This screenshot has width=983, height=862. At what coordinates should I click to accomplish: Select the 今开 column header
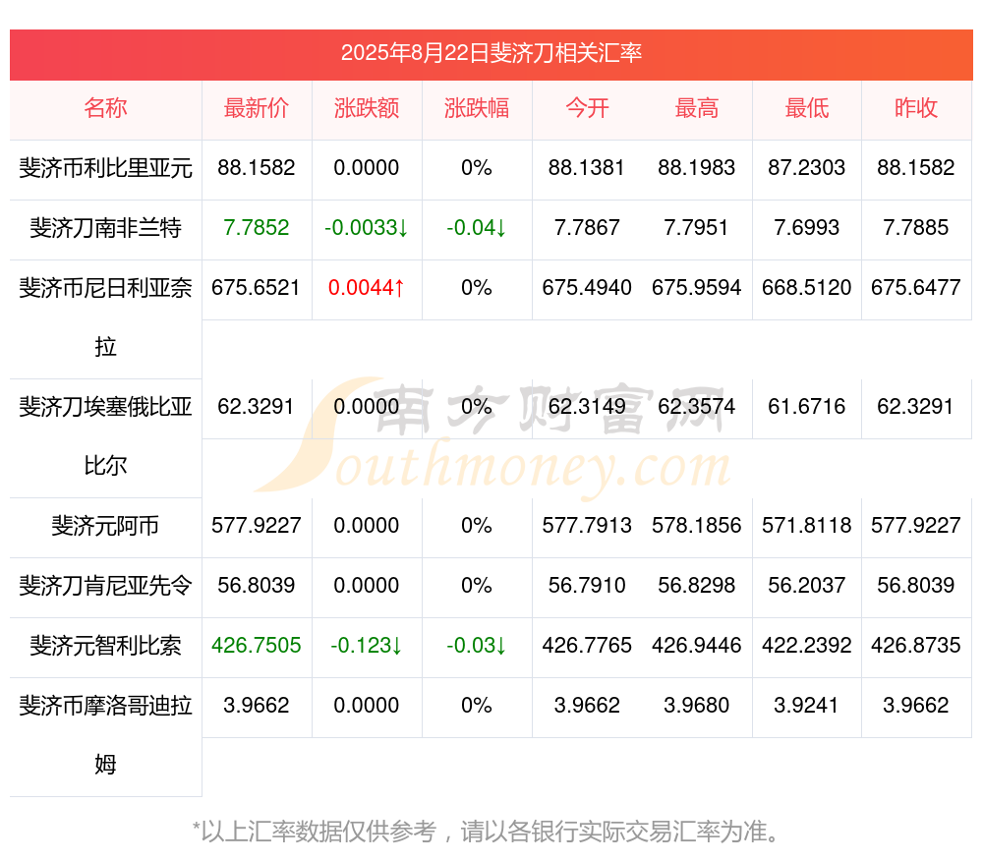click(587, 108)
